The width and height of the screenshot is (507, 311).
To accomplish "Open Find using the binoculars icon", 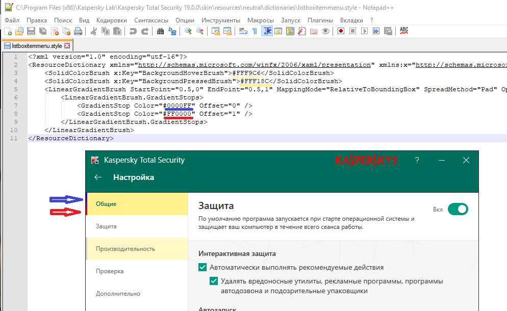I will [160, 31].
